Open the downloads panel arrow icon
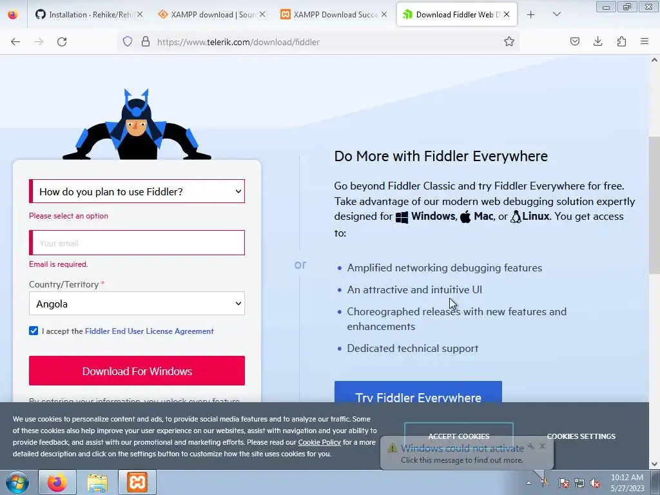This screenshot has width=660, height=495. click(x=597, y=41)
